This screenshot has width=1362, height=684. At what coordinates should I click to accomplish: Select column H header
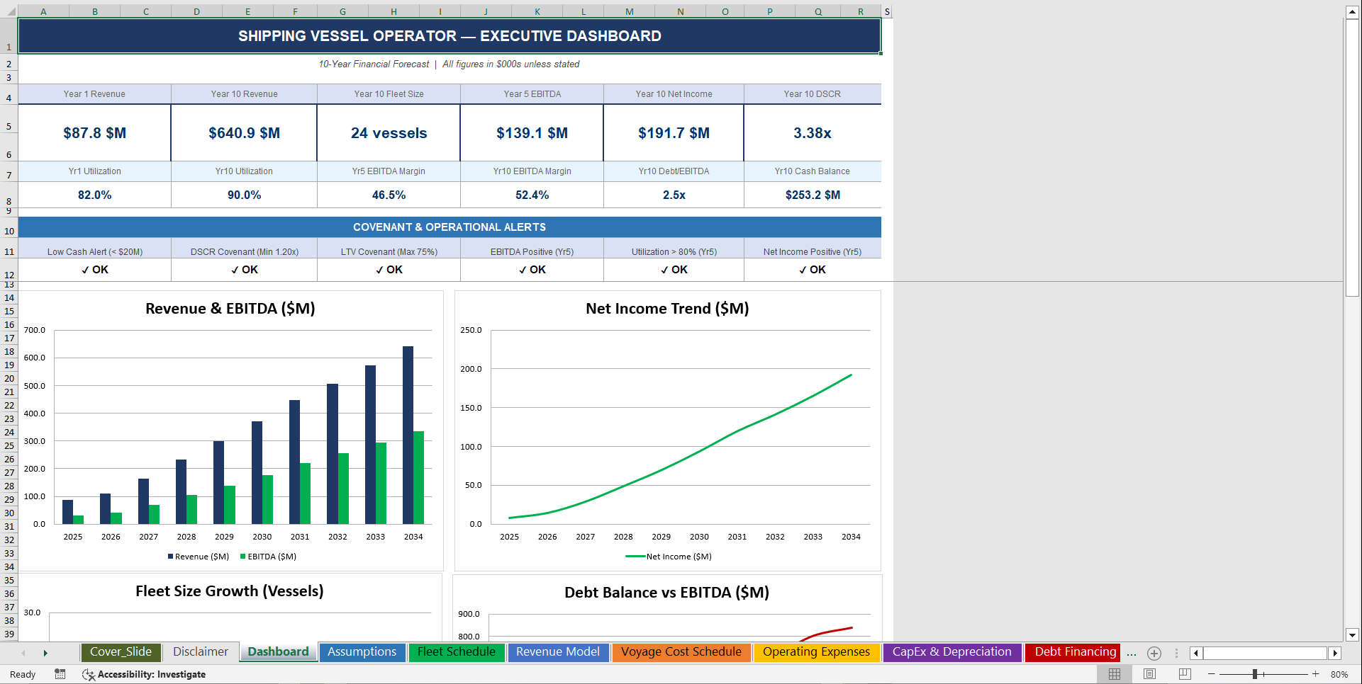pos(393,11)
